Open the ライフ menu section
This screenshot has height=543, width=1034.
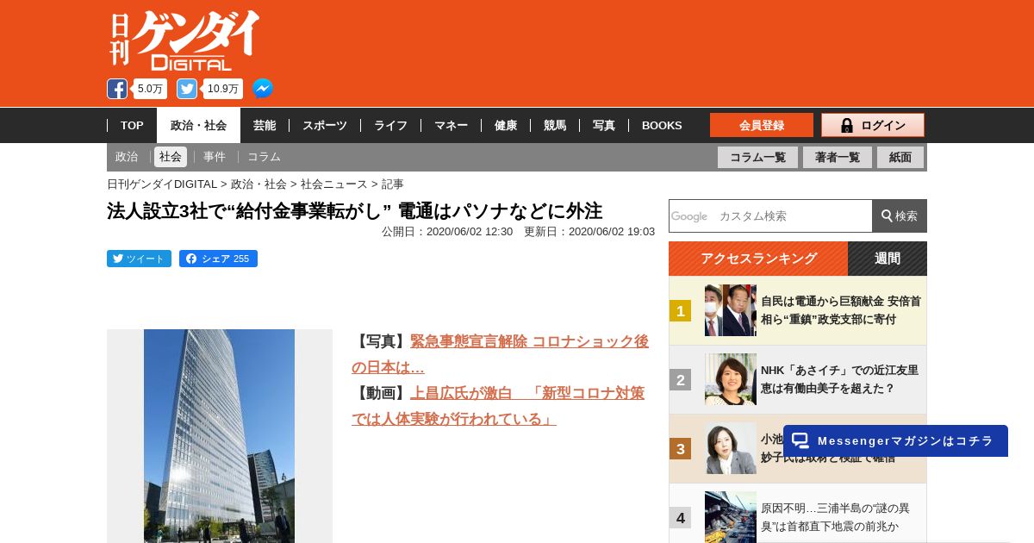(x=390, y=126)
